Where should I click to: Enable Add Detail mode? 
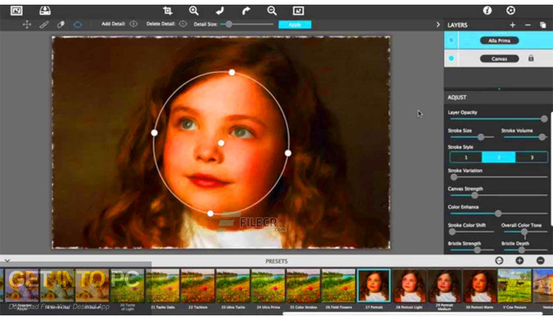(x=134, y=24)
